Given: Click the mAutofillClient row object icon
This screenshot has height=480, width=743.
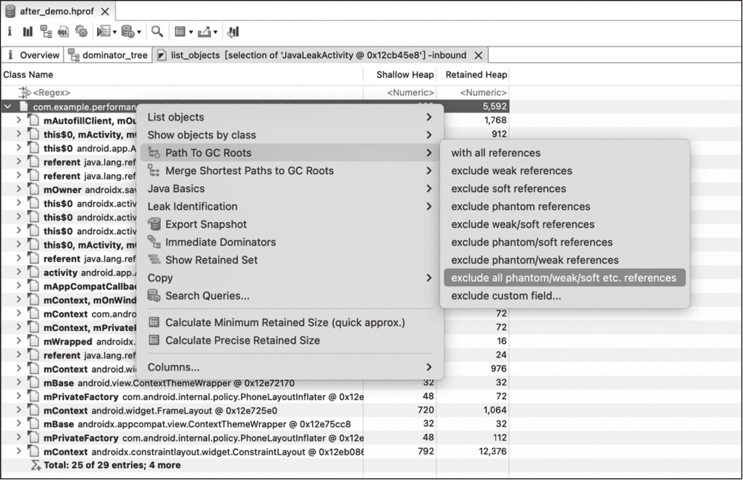Looking at the screenshot, I should click(x=34, y=121).
